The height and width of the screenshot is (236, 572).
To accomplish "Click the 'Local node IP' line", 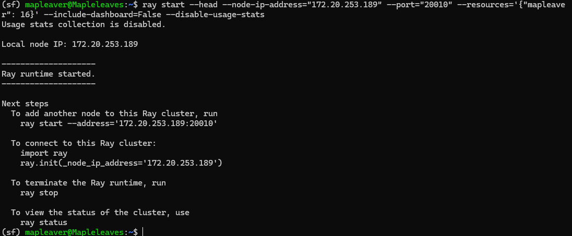I will click(69, 44).
